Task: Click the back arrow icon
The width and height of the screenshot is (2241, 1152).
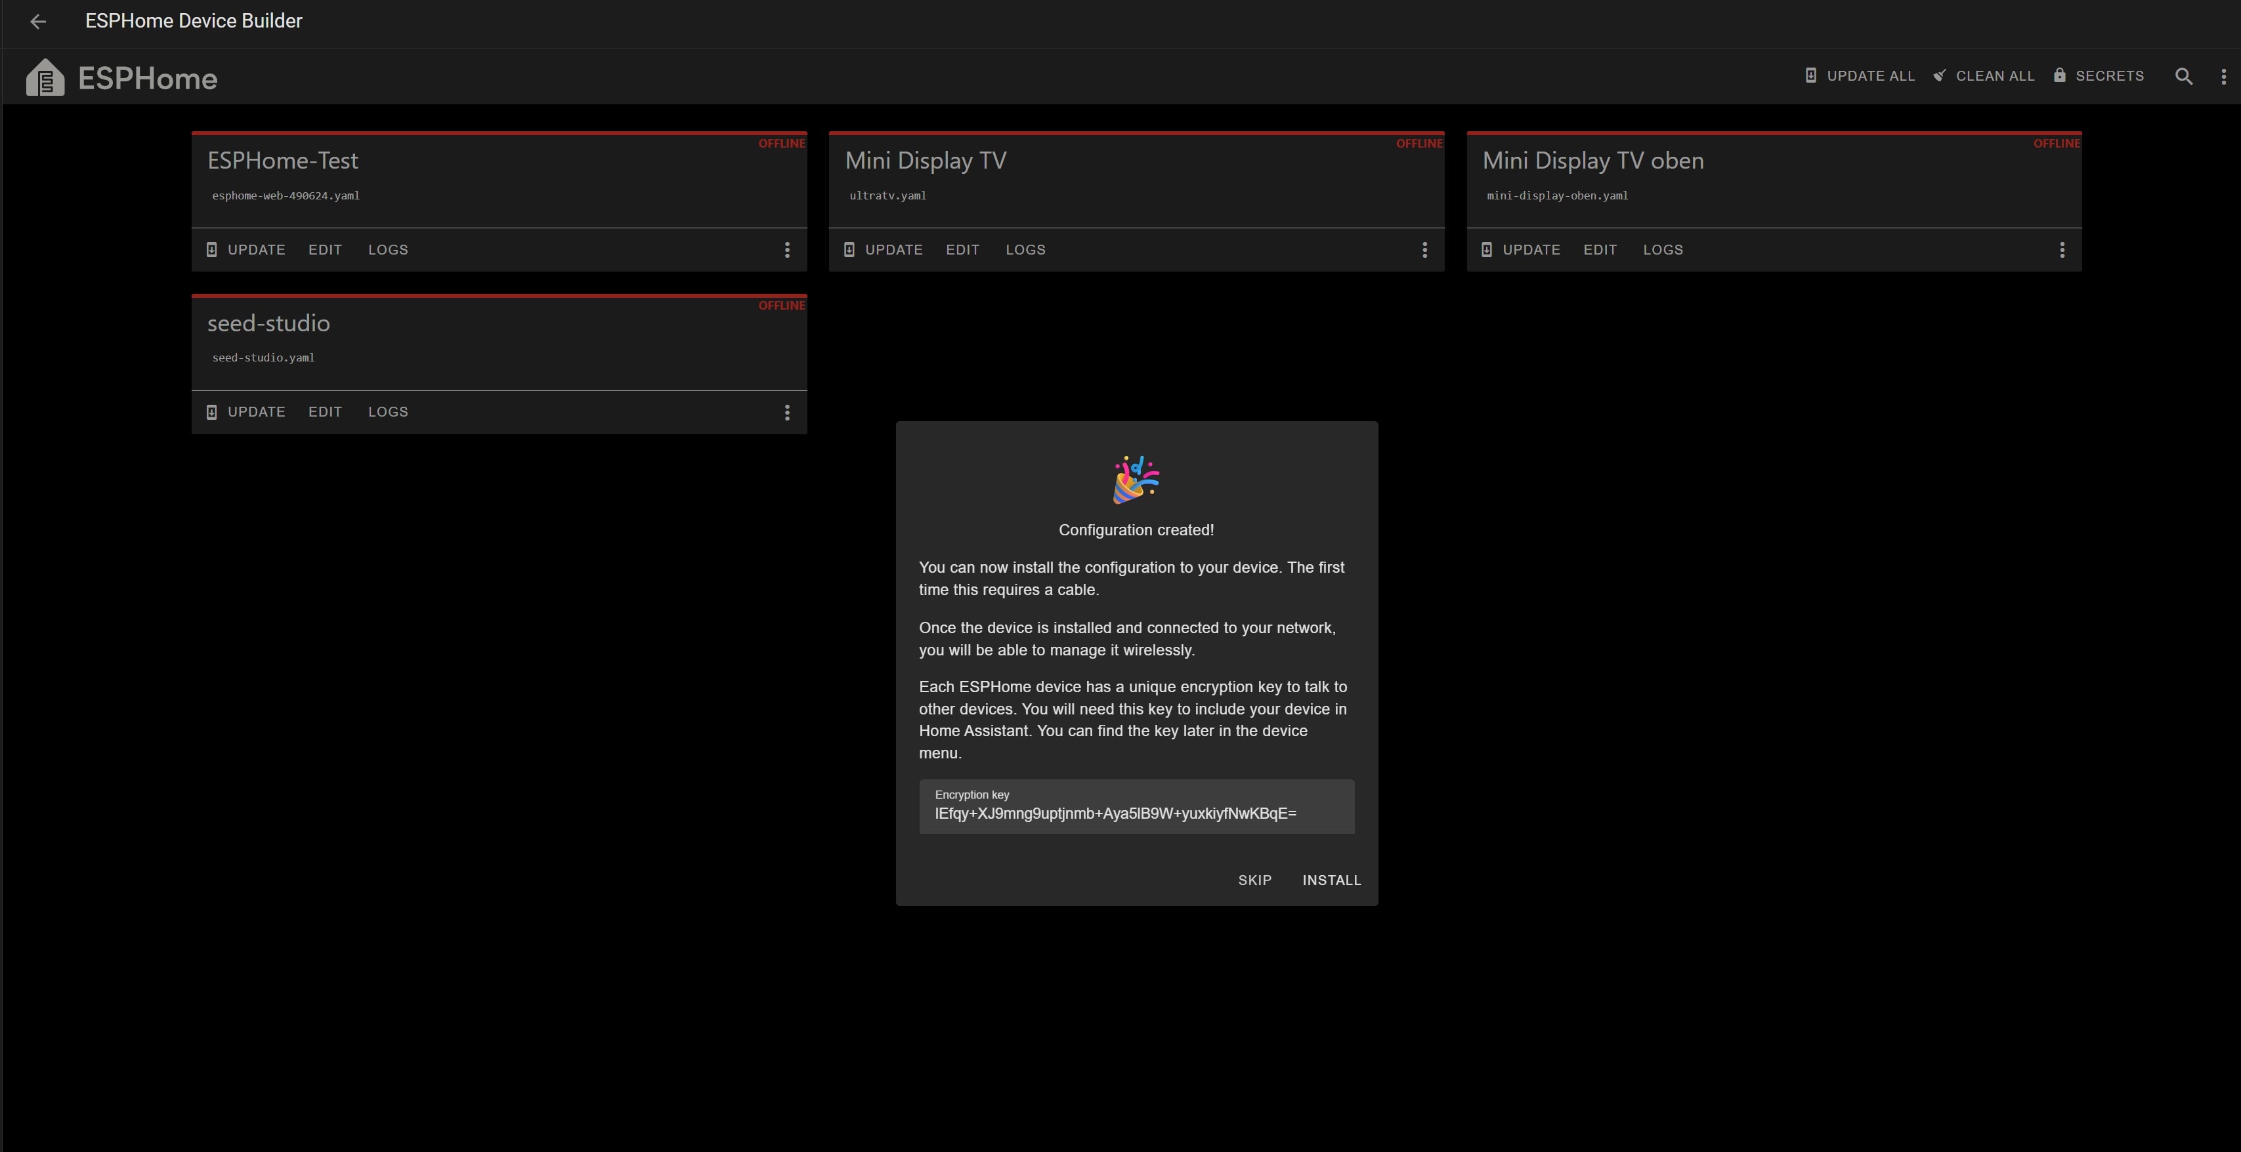Action: [x=37, y=22]
